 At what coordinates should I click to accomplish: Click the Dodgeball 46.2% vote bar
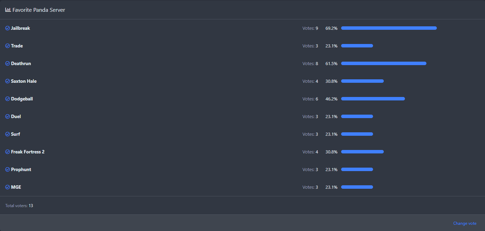point(373,99)
